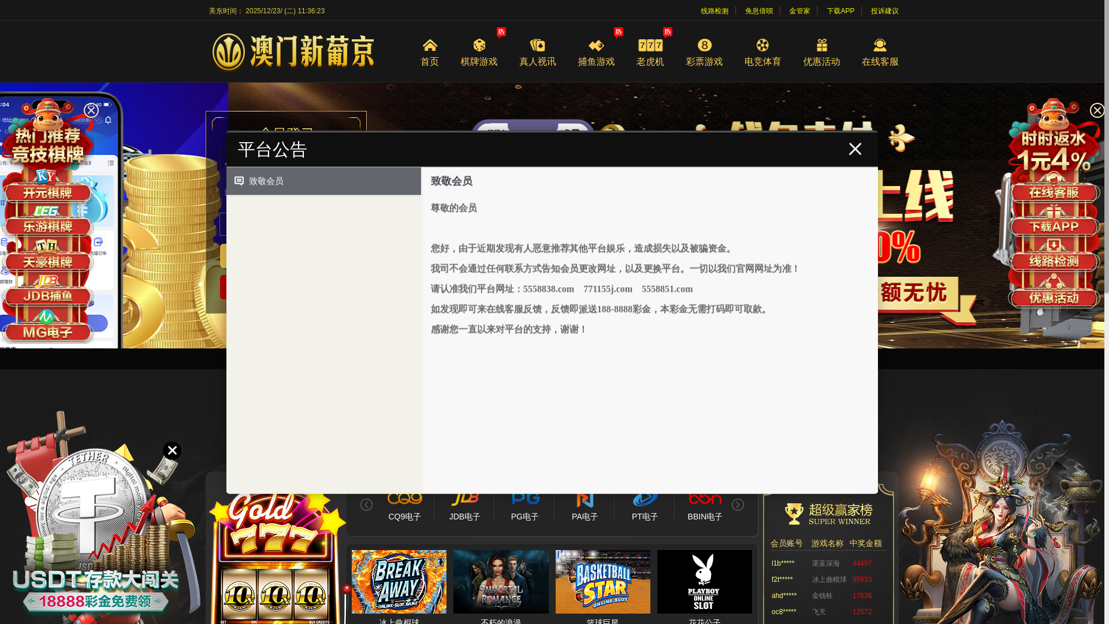Close the left floating game sidebar
This screenshot has width=1109, height=624.
pos(91,110)
